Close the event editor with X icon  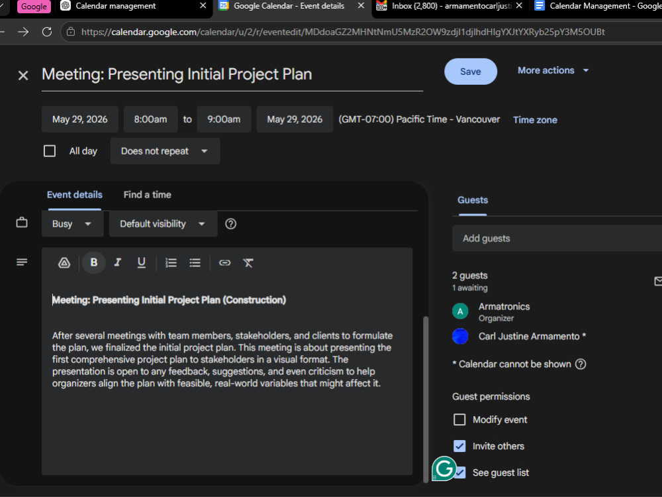[23, 76]
